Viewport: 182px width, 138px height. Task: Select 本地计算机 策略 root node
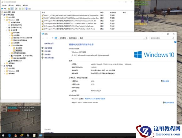coord(9,12)
